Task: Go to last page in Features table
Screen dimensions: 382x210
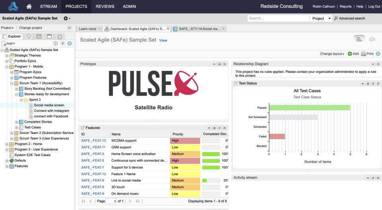Action: tap(137, 201)
